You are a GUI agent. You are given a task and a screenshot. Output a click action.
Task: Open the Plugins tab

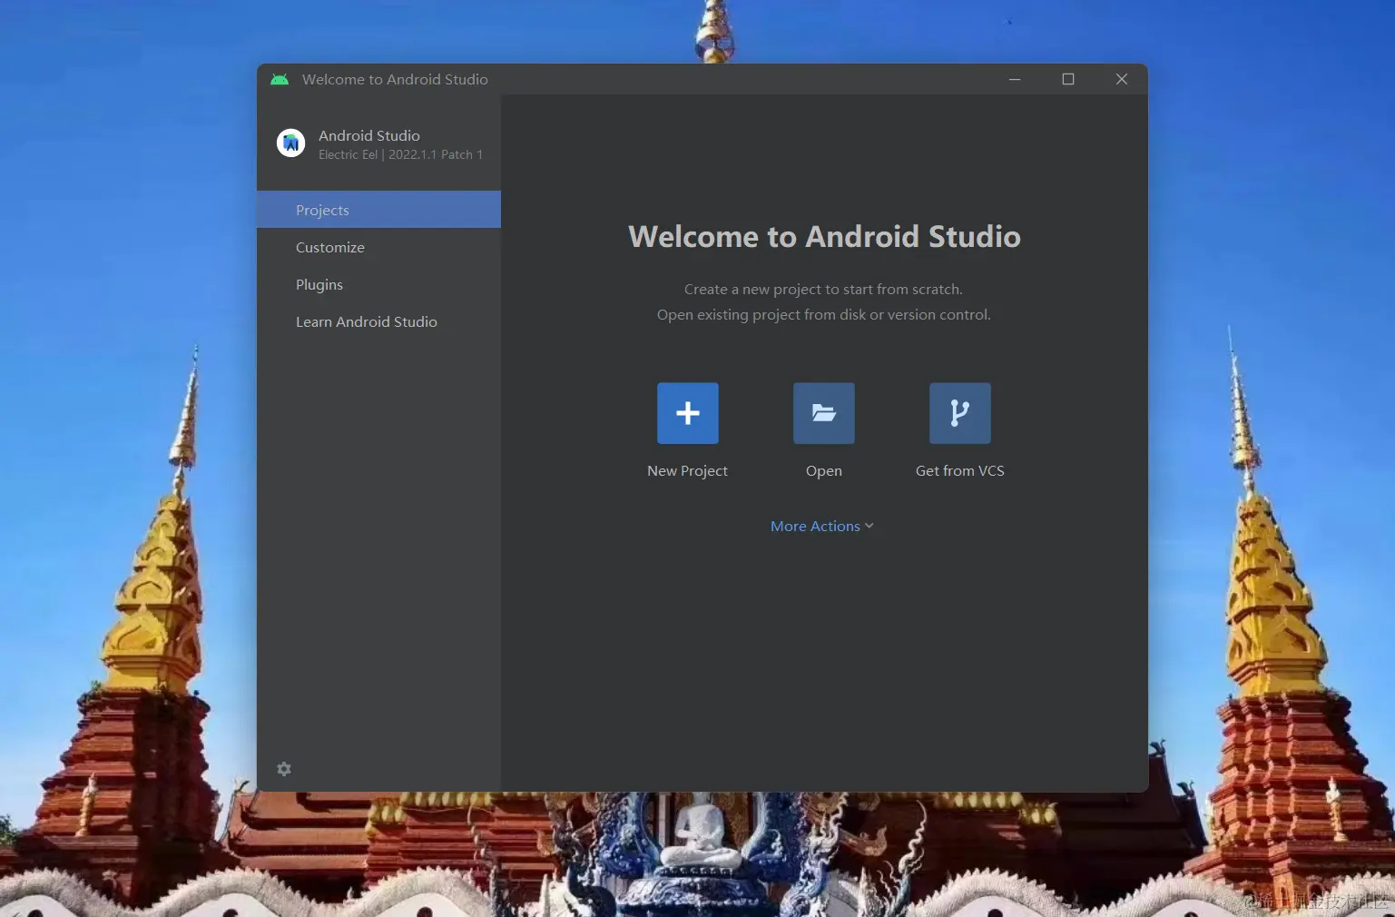(x=378, y=284)
